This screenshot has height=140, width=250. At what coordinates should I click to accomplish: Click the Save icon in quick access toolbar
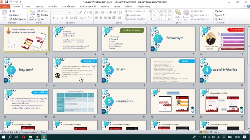[x=7, y=2]
